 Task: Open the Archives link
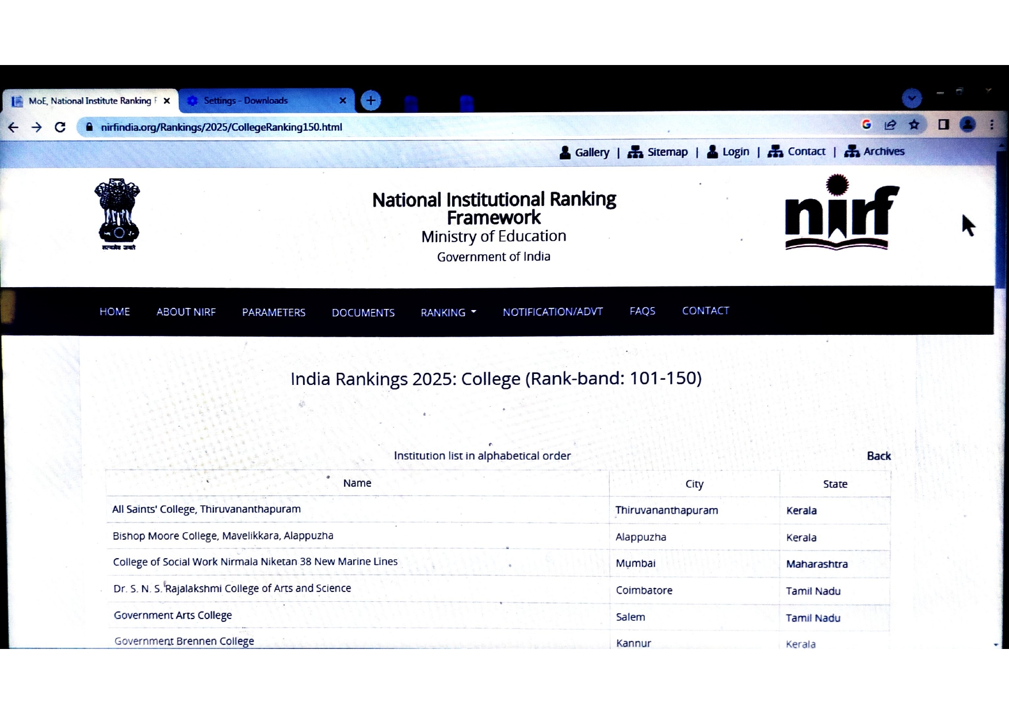pyautogui.click(x=884, y=151)
